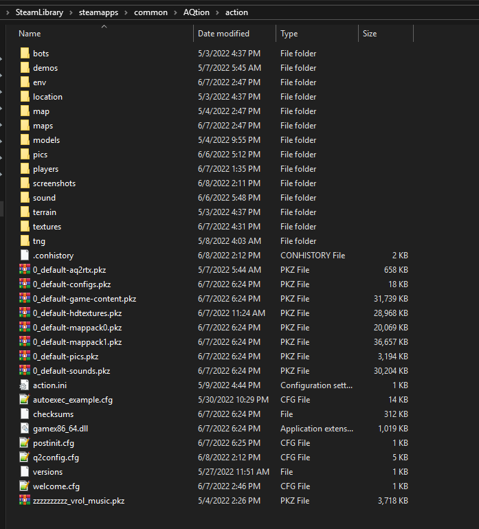The image size is (479, 529).
Task: Navigate to SteamLibrary in the address bar
Action: tap(39, 12)
